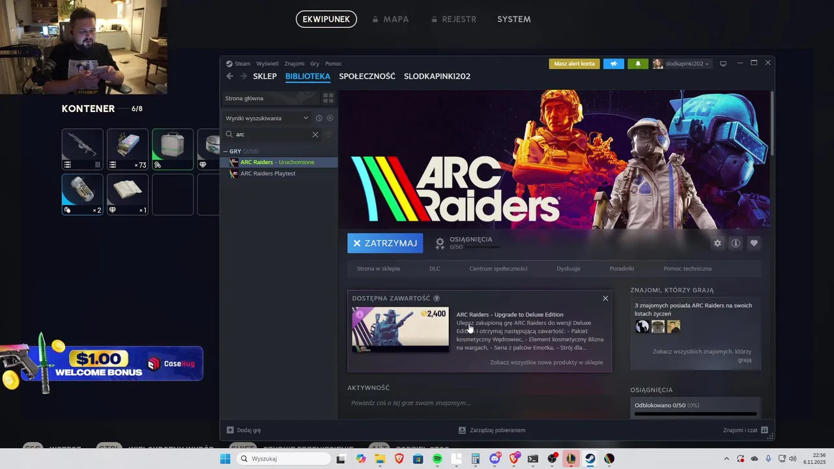Open Steam notifications bell
Image resolution: width=834 pixels, height=469 pixels.
pos(638,64)
